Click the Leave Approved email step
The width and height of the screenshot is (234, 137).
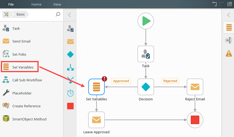tap(97, 120)
